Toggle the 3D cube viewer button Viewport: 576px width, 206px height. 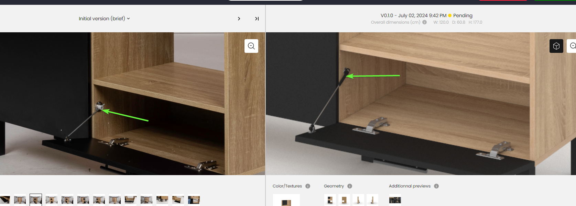tap(556, 46)
